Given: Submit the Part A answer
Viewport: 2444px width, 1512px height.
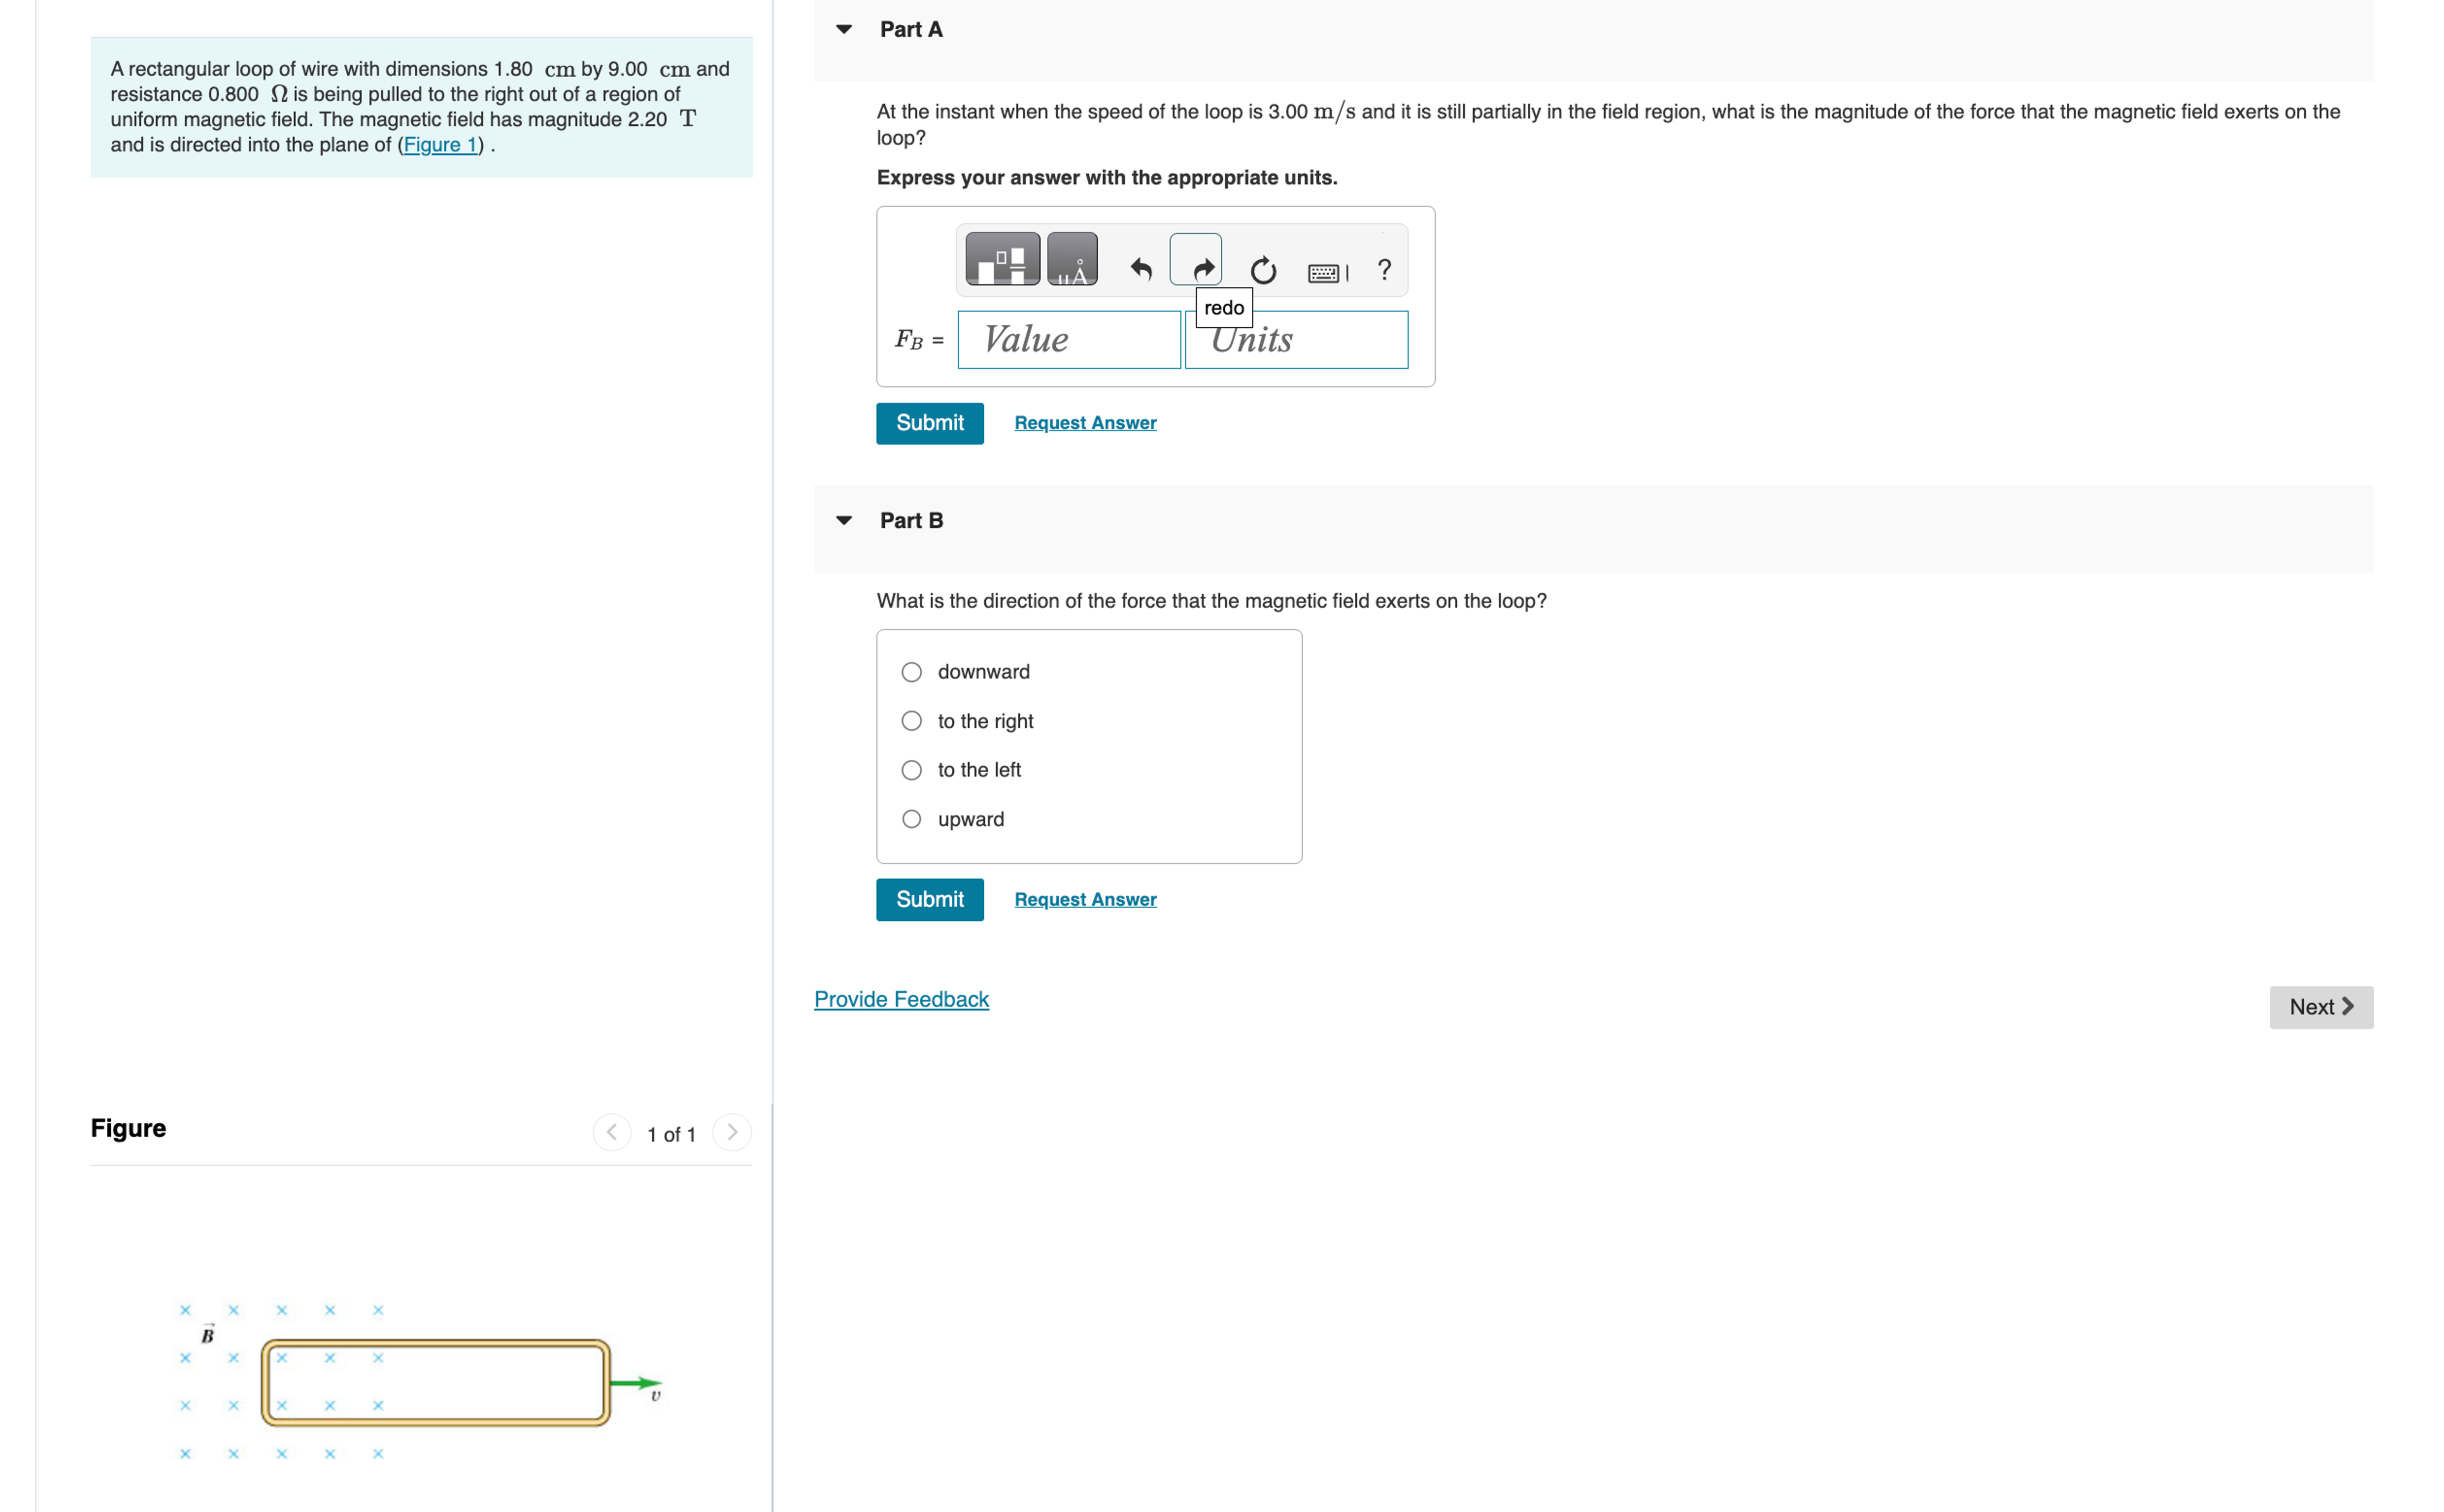Looking at the screenshot, I should click(x=929, y=423).
